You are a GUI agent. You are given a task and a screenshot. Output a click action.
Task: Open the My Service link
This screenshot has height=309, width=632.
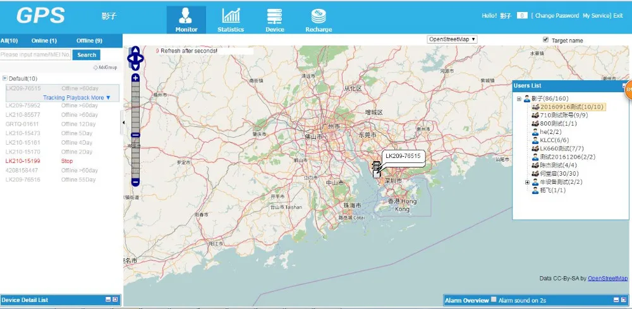(596, 16)
